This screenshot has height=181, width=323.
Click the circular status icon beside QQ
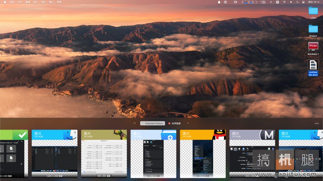pyautogui.click(x=225, y=2)
